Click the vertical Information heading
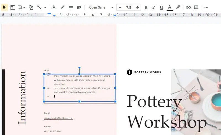Viewport: 221px width, 135px height. tap(22, 98)
